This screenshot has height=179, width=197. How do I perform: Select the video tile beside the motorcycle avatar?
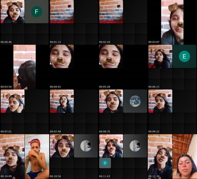coord(111,101)
